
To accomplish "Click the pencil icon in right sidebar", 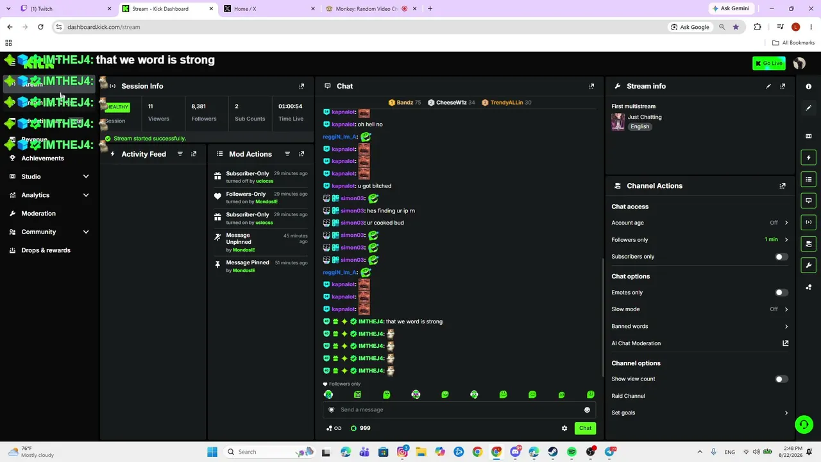I will pyautogui.click(x=809, y=108).
